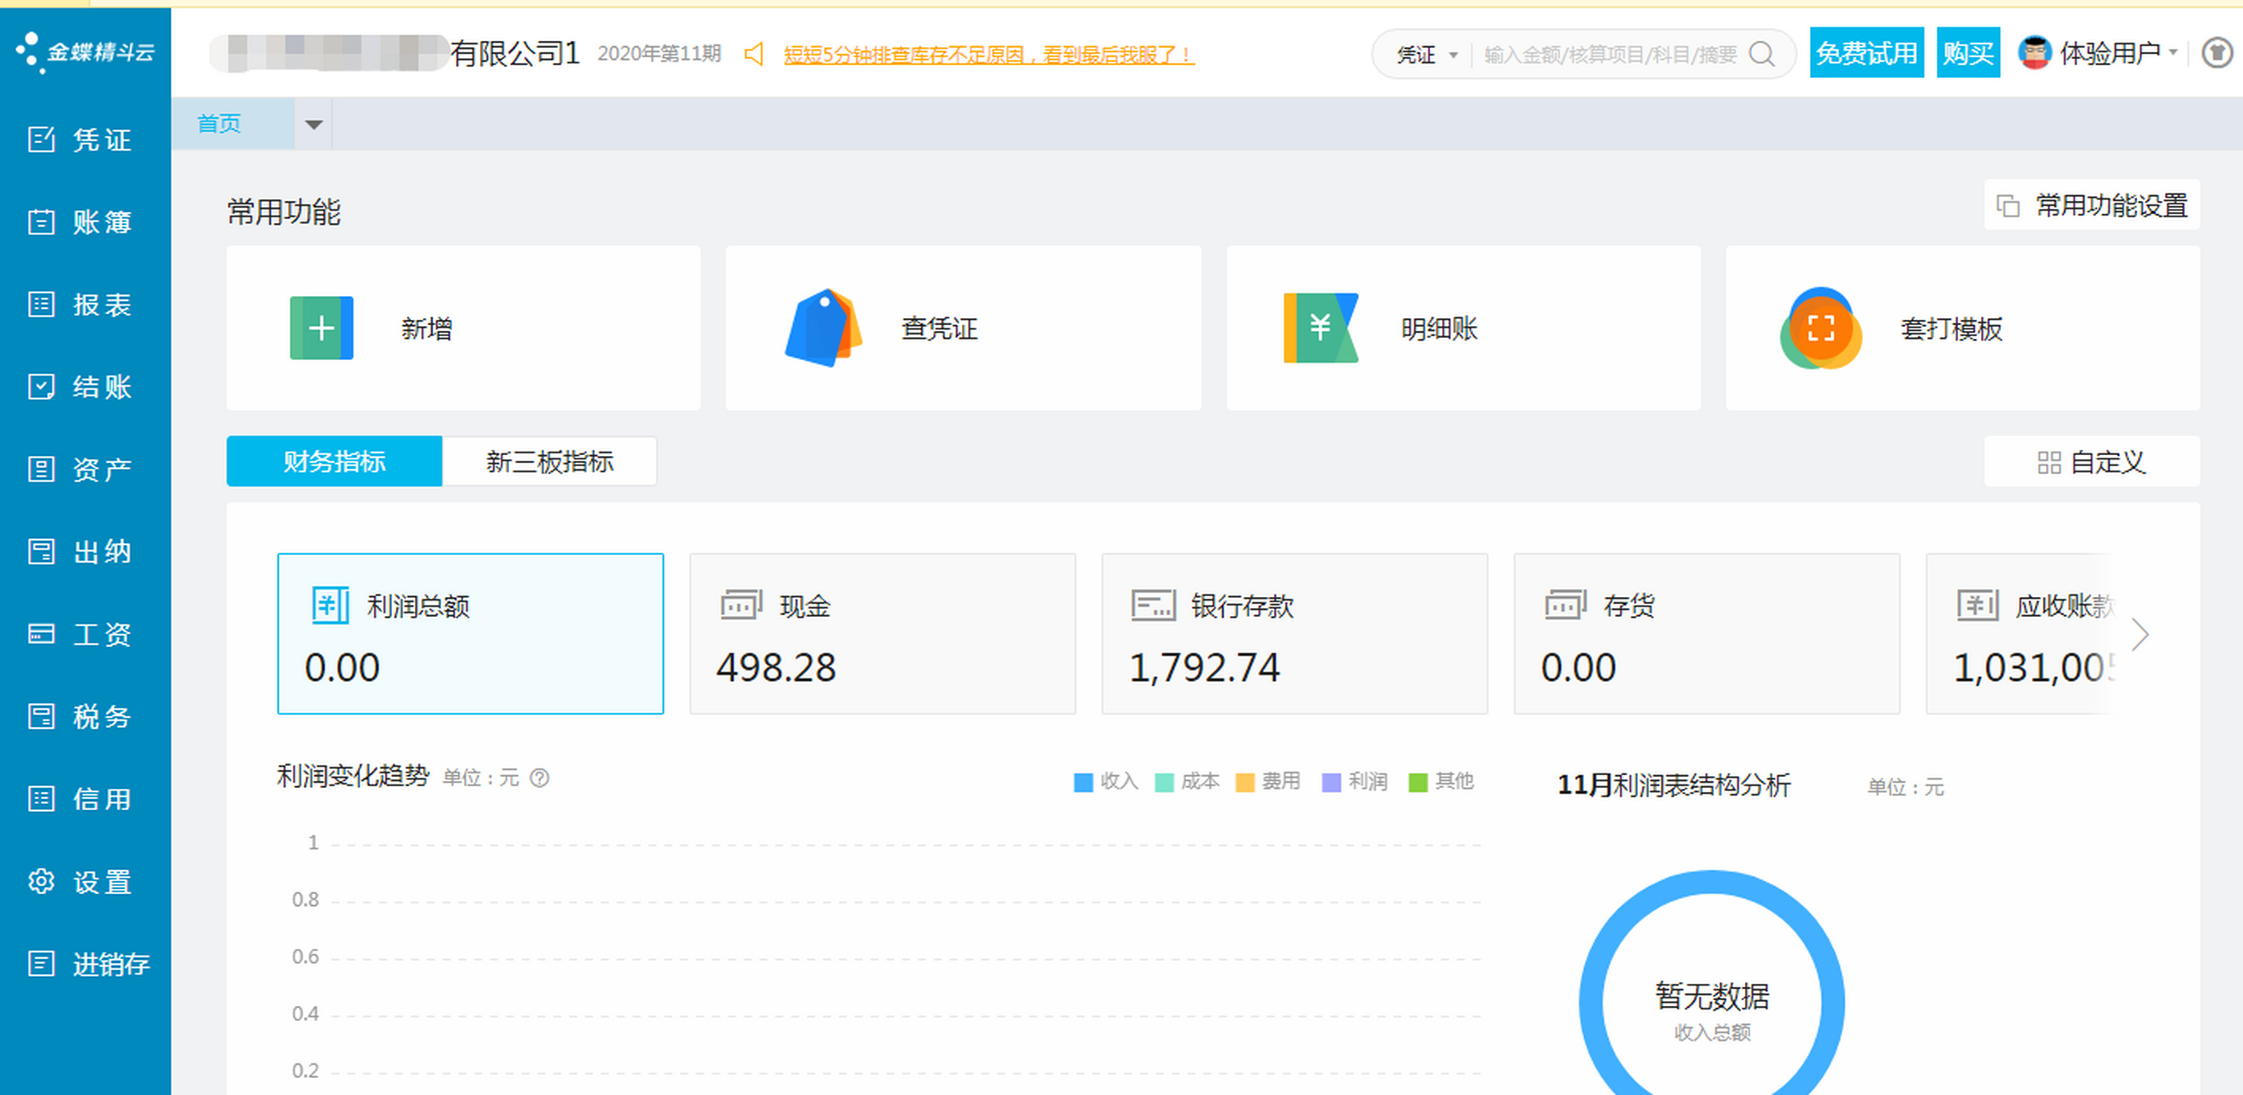Click the search input field
This screenshot has height=1095, width=2243.
(1609, 55)
